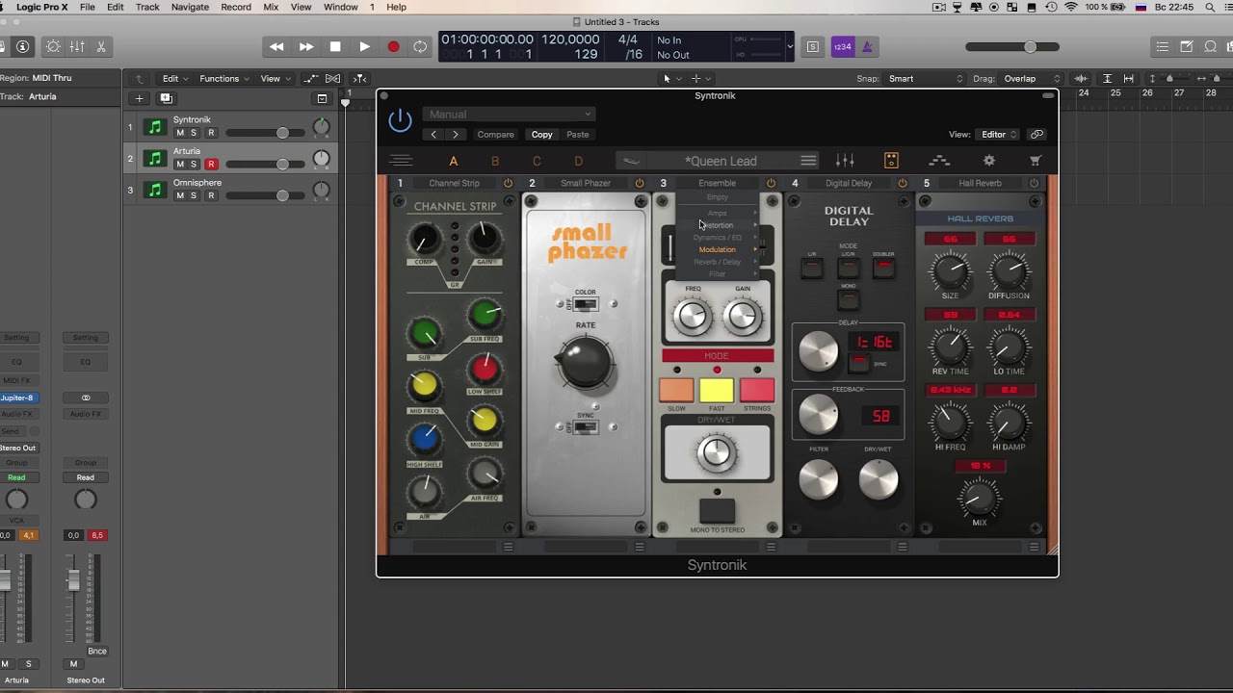Toggle Digital Delay slot 4 power
The height and width of the screenshot is (693, 1233).
click(903, 183)
